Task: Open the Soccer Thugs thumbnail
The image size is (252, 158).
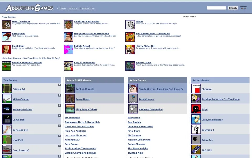Action: 130,66
